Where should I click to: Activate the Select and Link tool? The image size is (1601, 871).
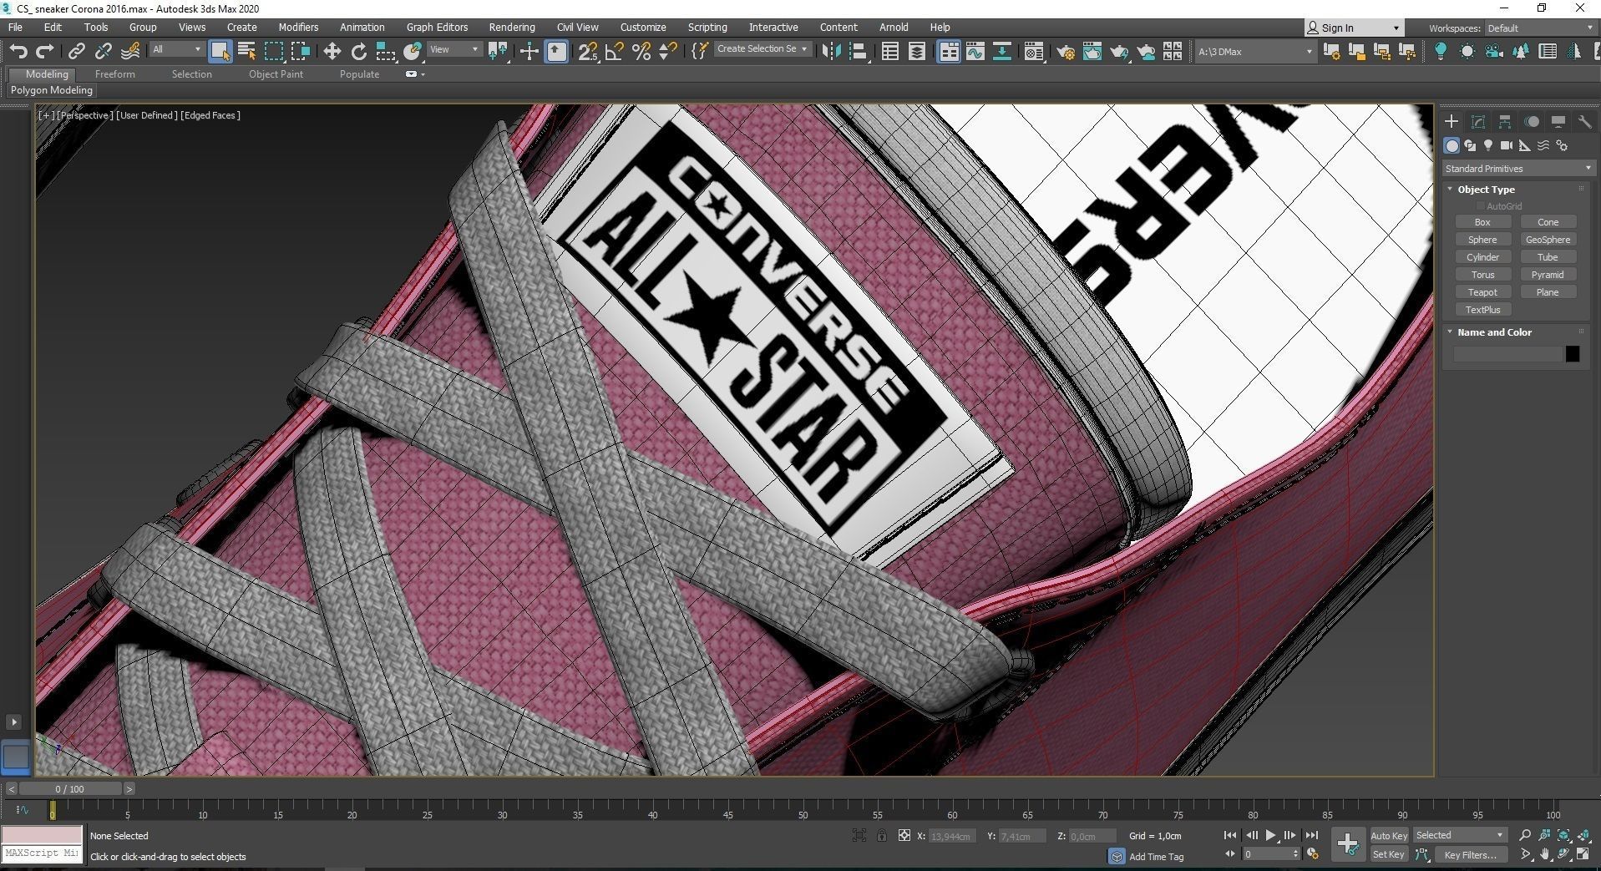76,52
